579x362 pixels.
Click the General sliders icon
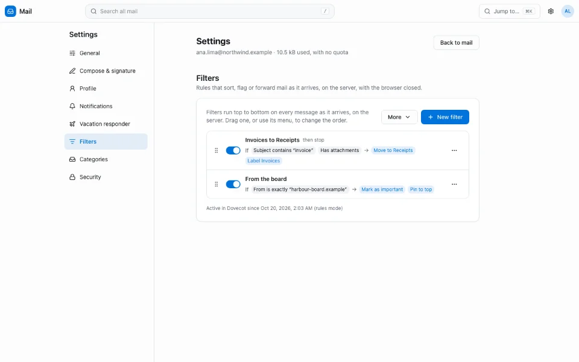(x=72, y=53)
